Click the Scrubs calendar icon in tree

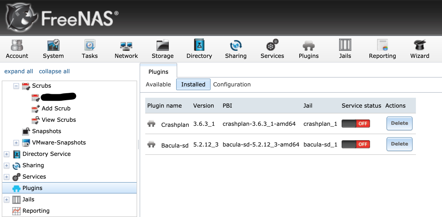point(26,86)
